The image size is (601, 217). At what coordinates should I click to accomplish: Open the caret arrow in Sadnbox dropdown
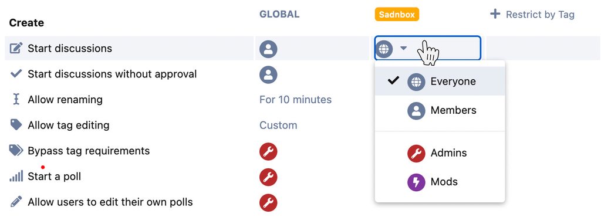click(x=403, y=49)
